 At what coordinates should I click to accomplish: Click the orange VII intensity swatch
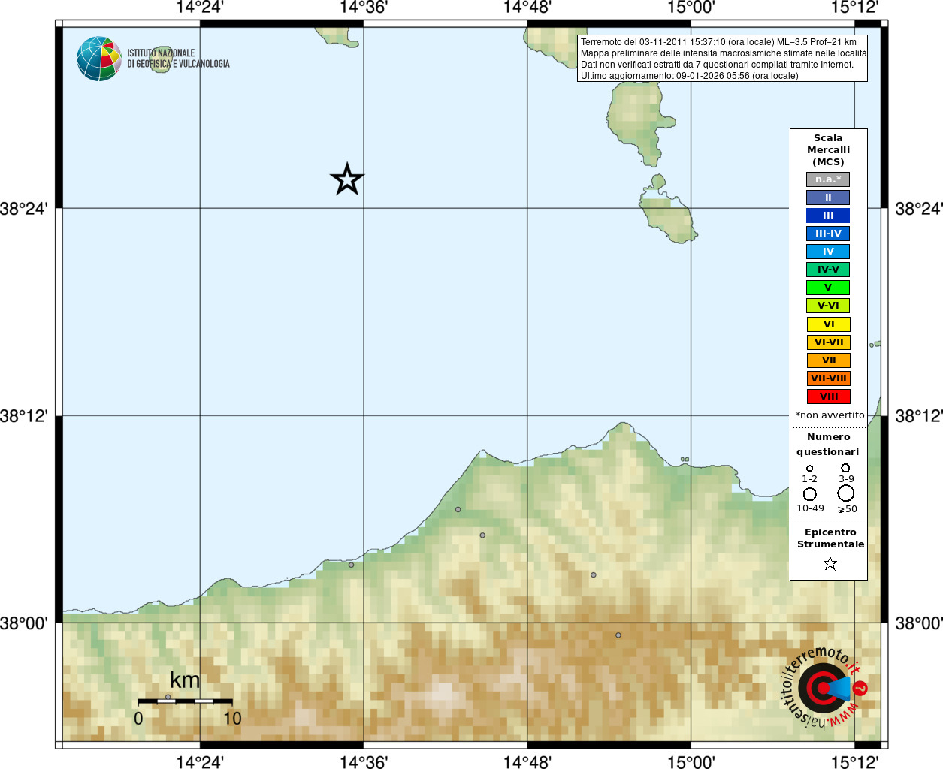coord(829,360)
